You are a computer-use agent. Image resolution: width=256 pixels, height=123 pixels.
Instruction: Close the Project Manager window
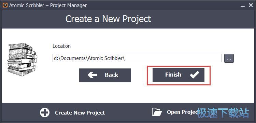point(251,5)
